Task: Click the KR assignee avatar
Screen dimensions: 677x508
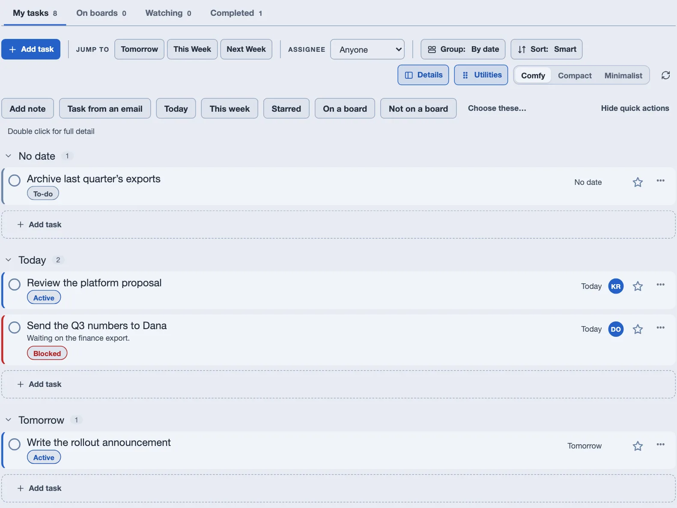Action: pos(616,286)
